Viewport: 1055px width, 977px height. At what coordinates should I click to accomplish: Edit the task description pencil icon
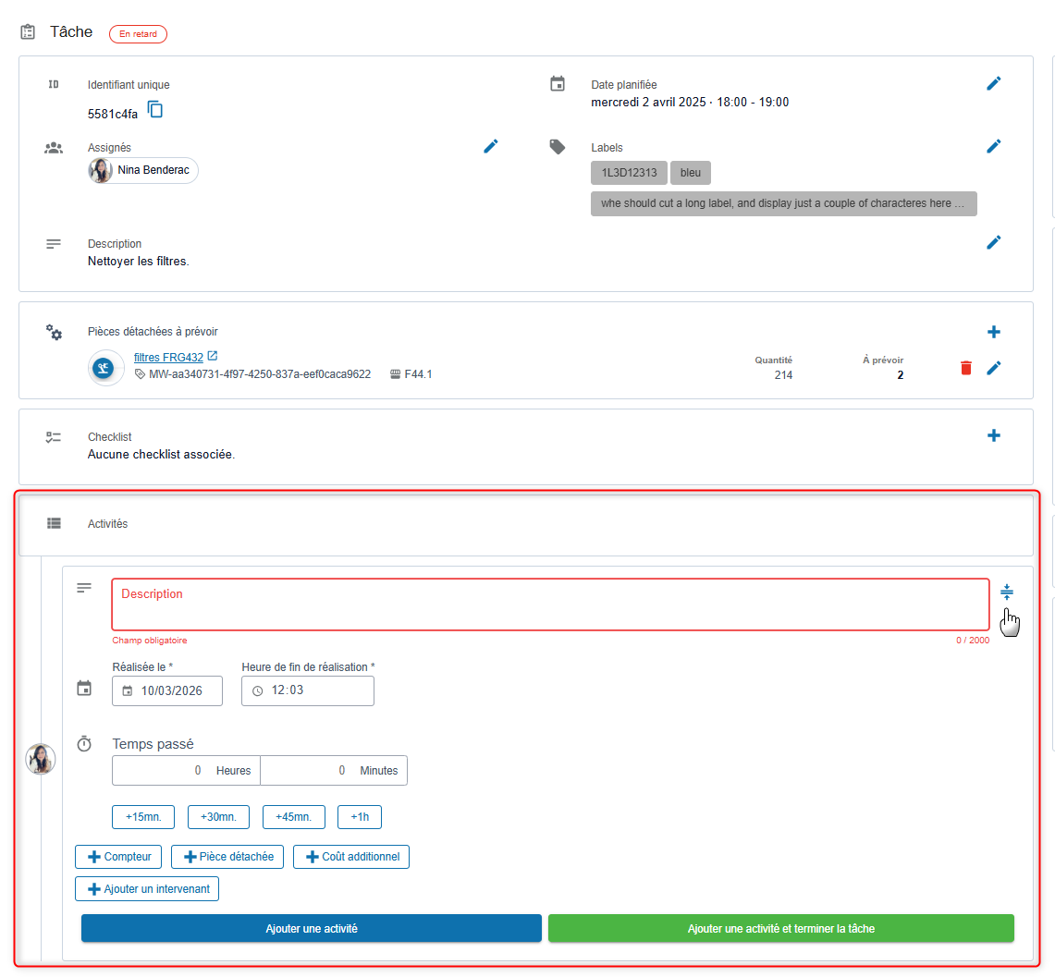pyautogui.click(x=993, y=242)
